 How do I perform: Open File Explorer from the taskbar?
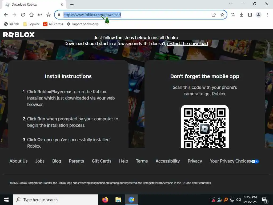click(x=118, y=200)
